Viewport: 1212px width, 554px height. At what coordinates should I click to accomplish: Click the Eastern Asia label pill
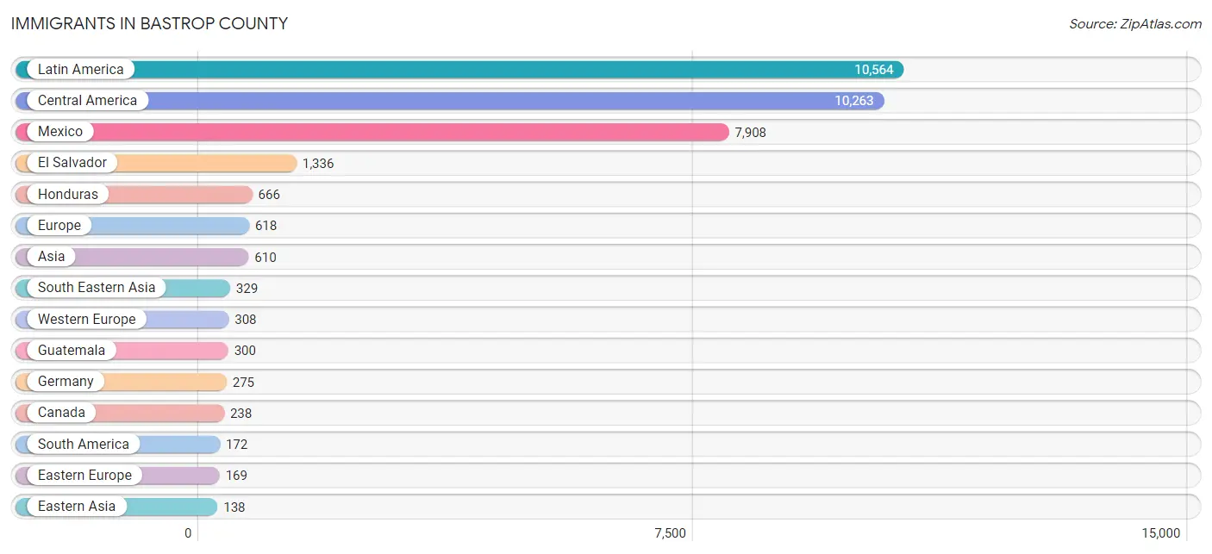[x=77, y=507]
